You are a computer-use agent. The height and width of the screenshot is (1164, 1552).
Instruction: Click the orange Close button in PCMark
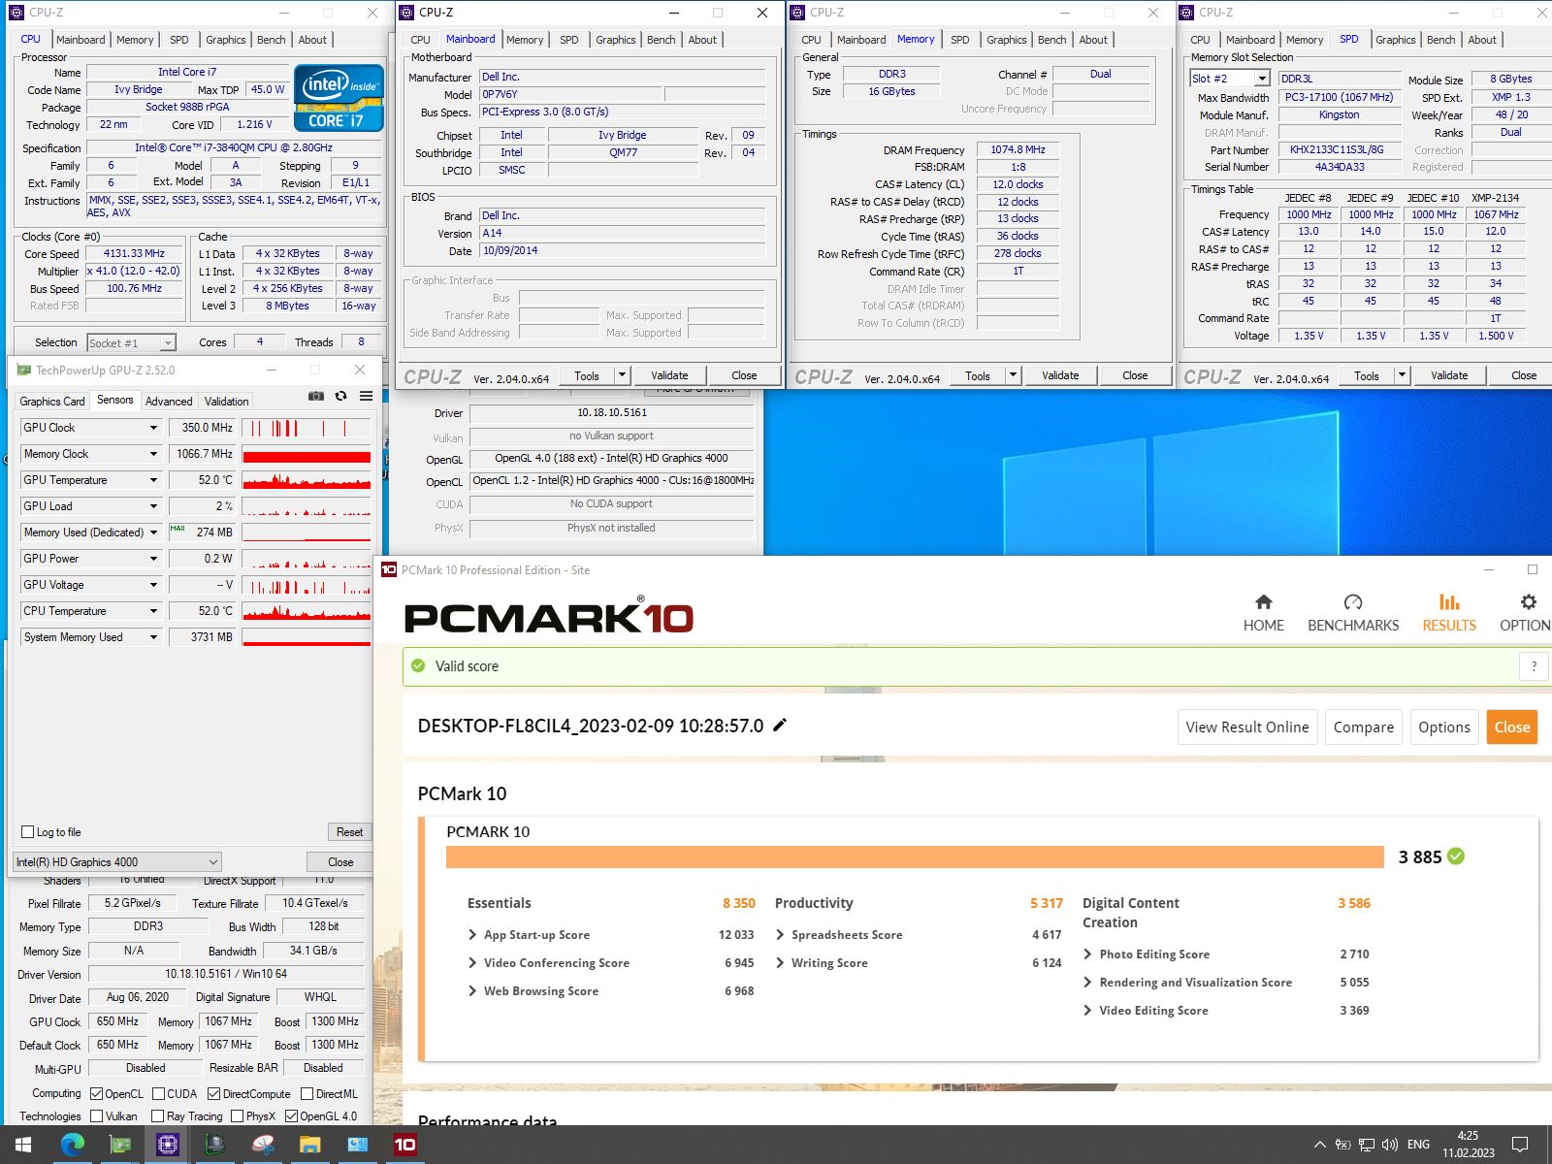pyautogui.click(x=1511, y=727)
